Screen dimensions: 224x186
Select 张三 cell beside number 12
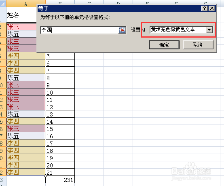26,107
